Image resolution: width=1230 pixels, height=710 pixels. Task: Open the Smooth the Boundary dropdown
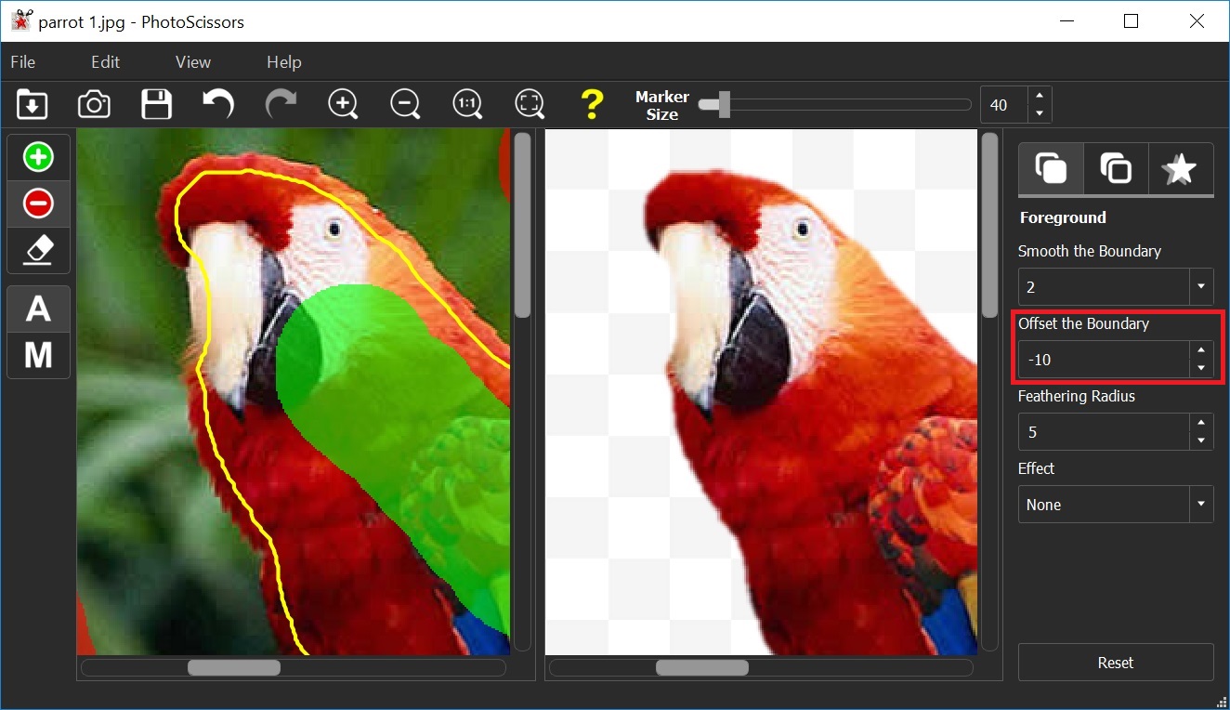[x=1201, y=287]
